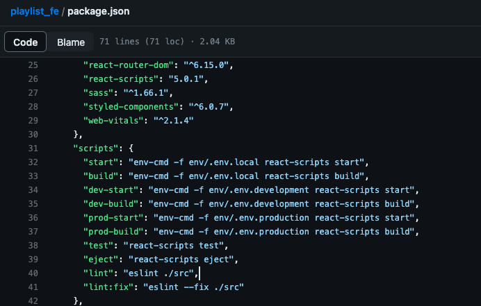The image size is (481, 306).
Task: Click the "lint:fix" script key
Action: click(x=108, y=287)
